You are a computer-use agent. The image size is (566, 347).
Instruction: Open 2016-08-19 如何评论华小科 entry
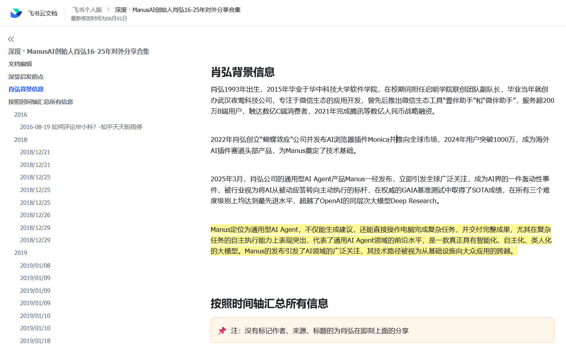81,127
